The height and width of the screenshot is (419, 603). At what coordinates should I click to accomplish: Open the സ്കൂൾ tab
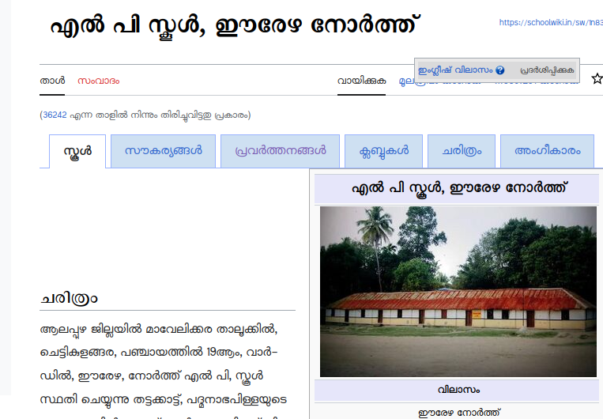click(77, 151)
